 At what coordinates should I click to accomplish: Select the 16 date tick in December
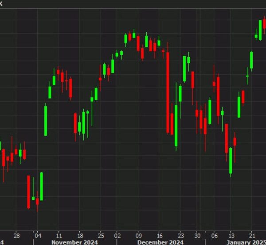pyautogui.click(x=160, y=235)
